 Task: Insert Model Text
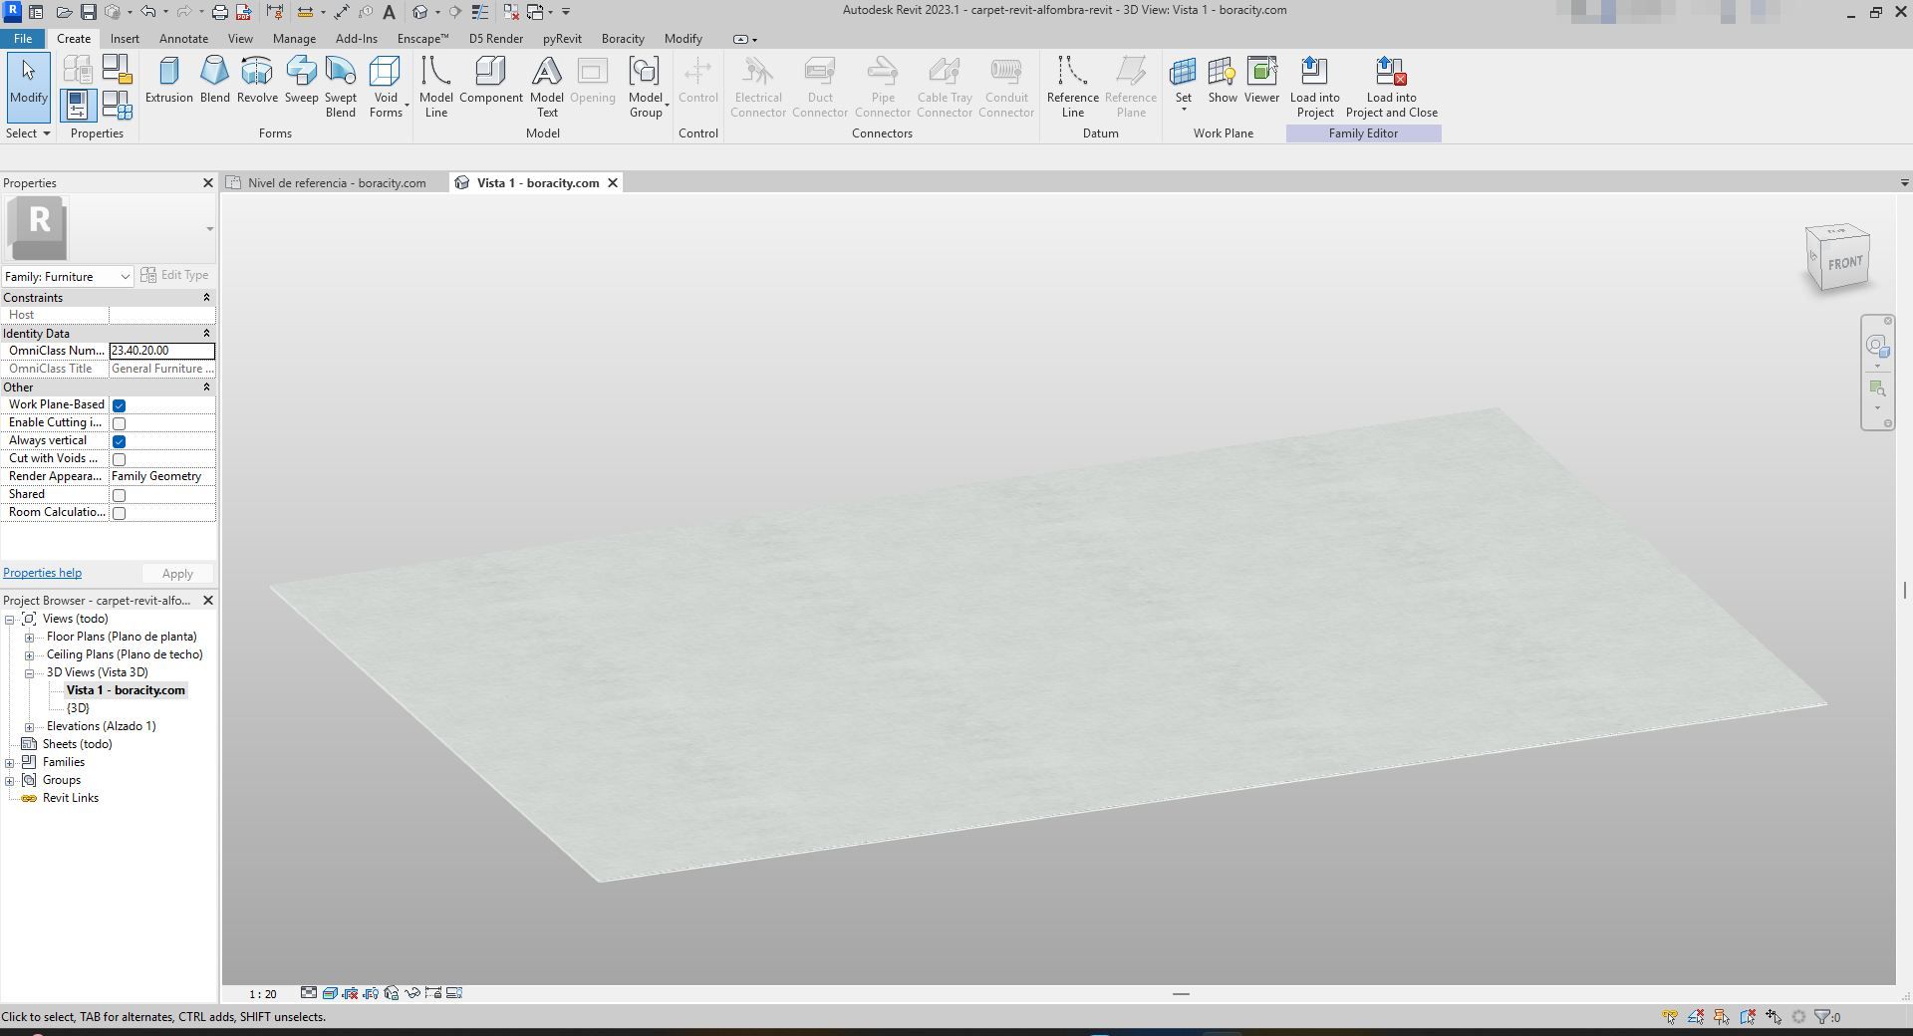[x=546, y=87]
